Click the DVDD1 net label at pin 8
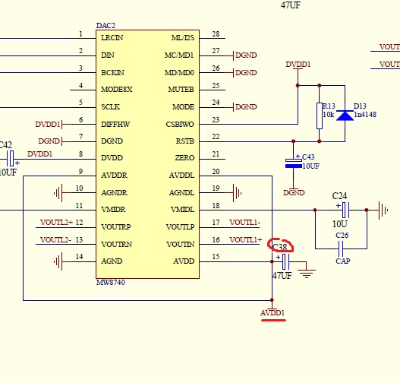 39,154
